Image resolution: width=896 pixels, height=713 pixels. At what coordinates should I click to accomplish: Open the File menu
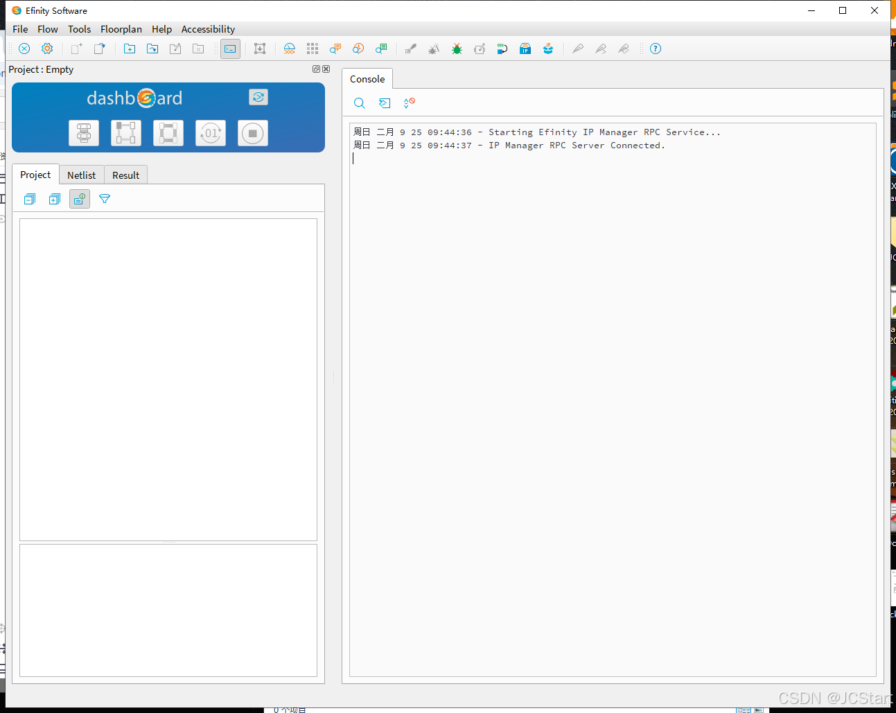coord(20,29)
